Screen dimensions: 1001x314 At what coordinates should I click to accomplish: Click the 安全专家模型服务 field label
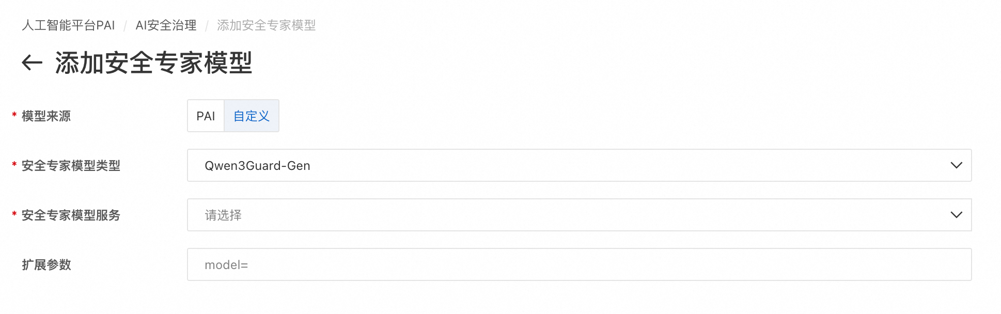71,215
